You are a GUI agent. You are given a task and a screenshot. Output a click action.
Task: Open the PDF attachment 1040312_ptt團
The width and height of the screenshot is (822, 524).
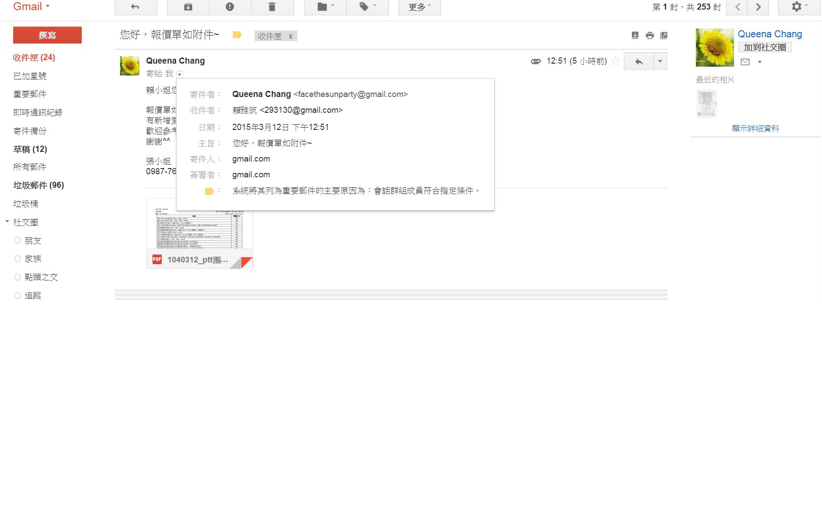pos(200,233)
